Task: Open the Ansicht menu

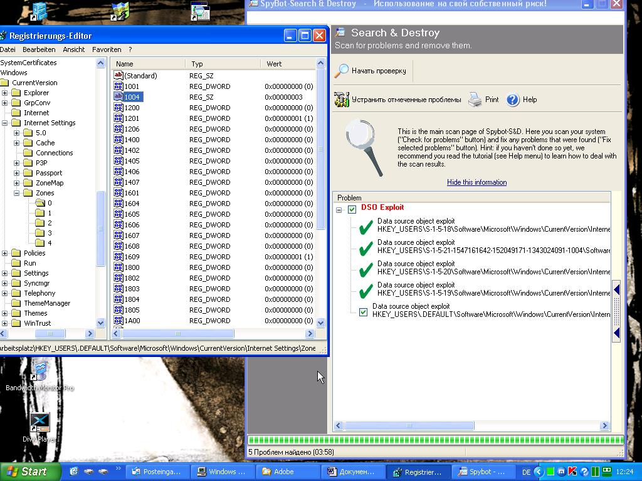Action: click(74, 49)
